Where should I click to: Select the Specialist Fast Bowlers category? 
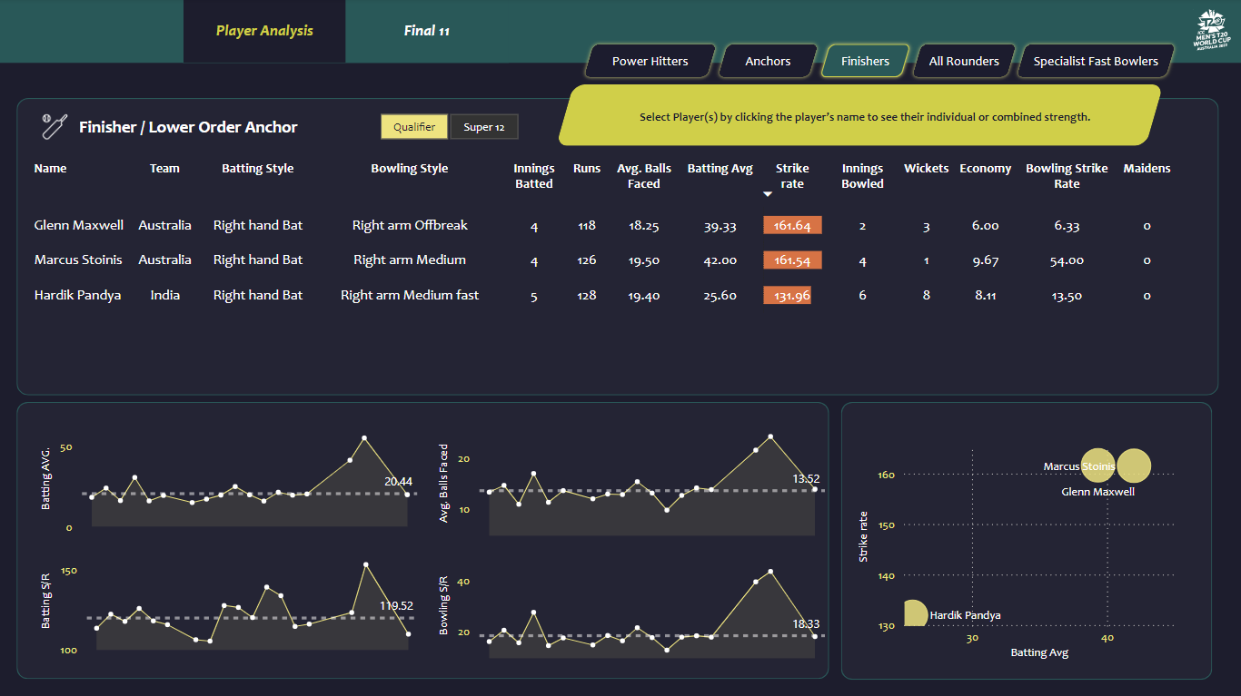point(1096,62)
